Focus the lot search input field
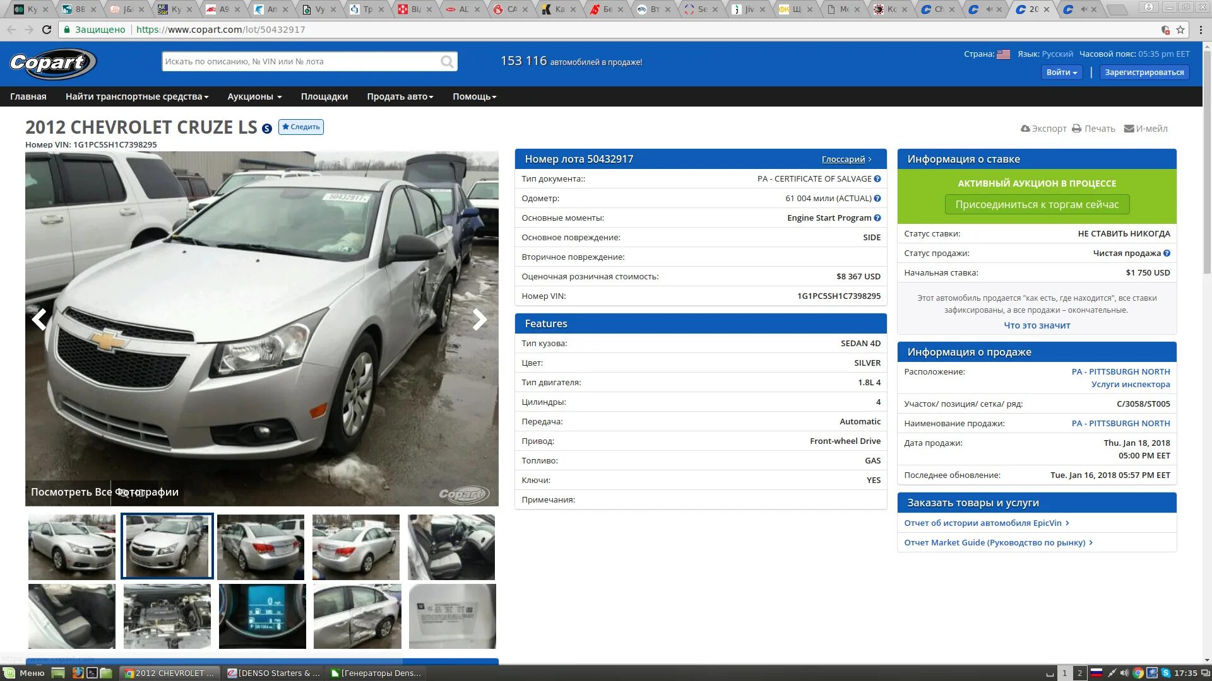The width and height of the screenshot is (1212, 681). coord(301,62)
